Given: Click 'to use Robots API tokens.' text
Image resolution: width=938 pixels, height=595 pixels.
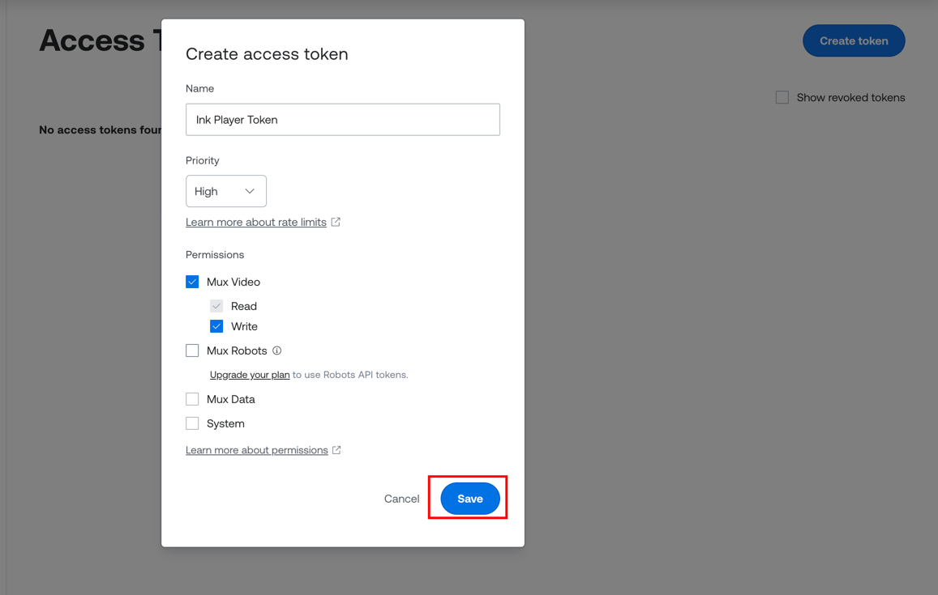Looking at the screenshot, I should [x=350, y=375].
